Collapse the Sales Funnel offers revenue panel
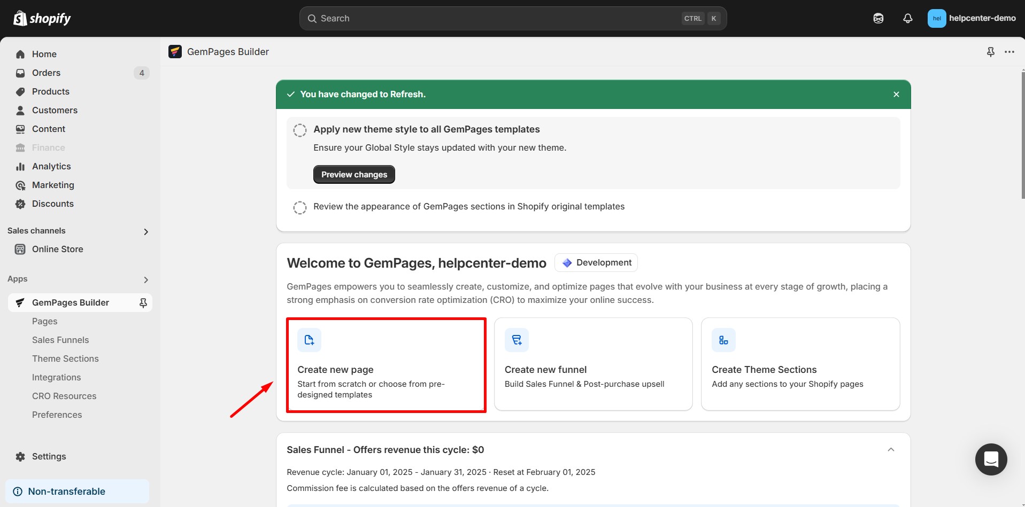The height and width of the screenshot is (507, 1025). (891, 449)
